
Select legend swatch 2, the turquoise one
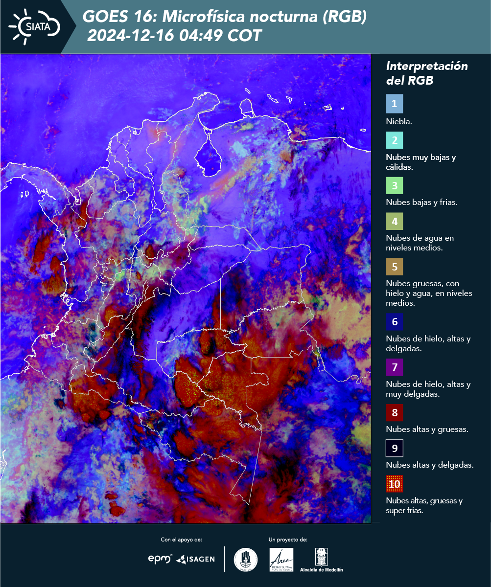[394, 140]
